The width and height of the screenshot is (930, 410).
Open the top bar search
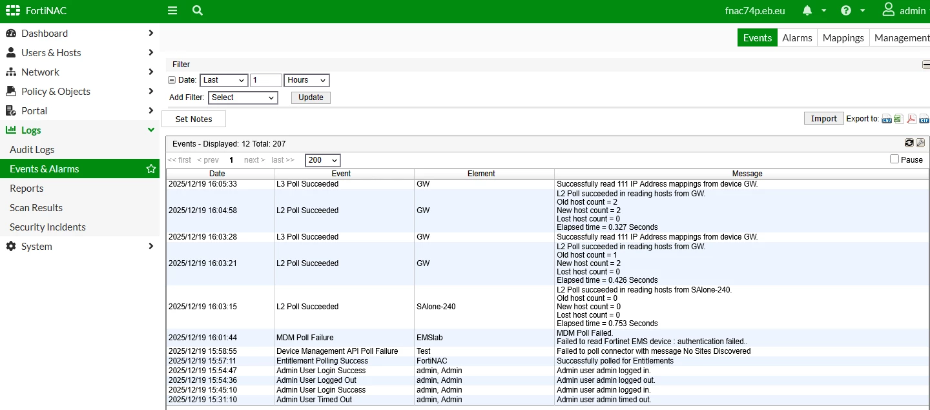tap(198, 10)
